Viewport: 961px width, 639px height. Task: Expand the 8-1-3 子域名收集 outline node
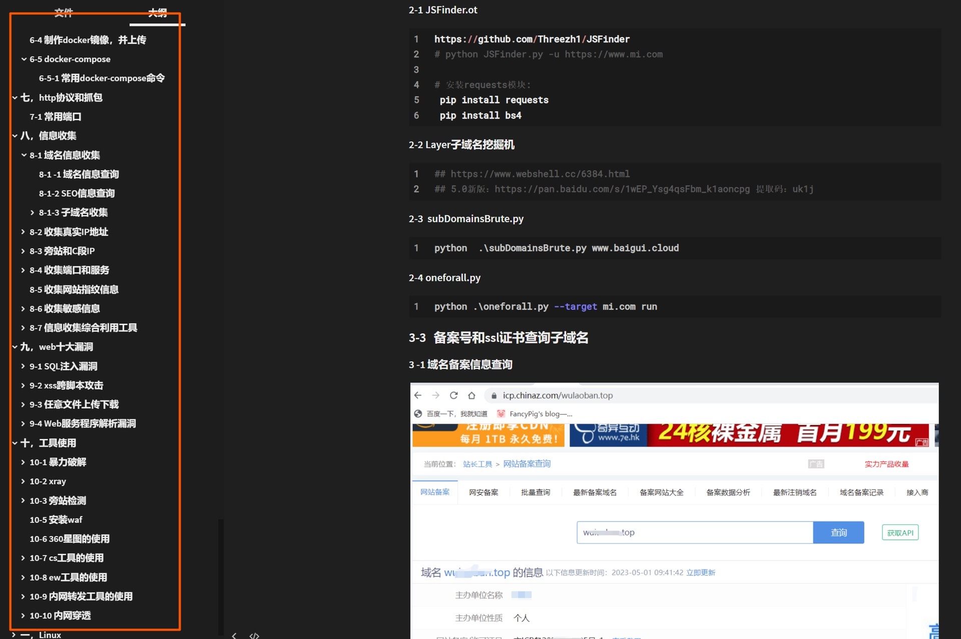pos(33,213)
